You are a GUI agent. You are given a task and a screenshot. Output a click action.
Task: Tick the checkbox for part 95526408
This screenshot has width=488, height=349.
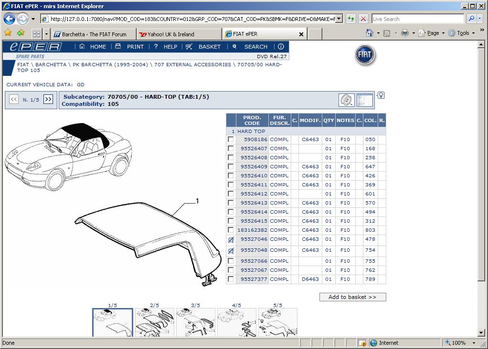[x=231, y=157]
